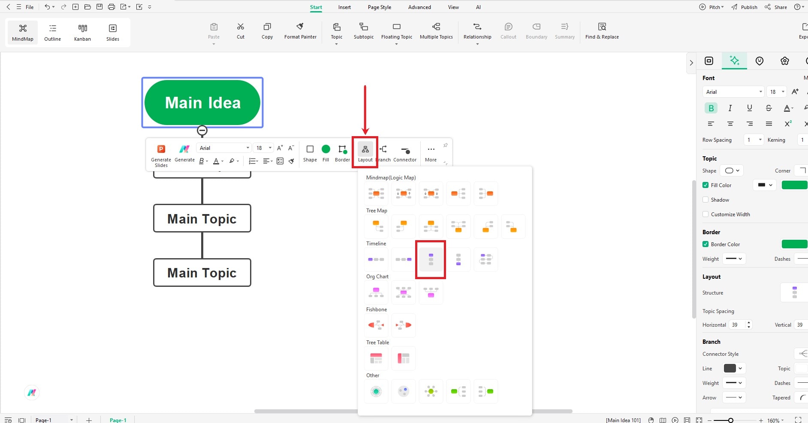Toggle Strikethrough in the Font panel
808x423 pixels.
pos(769,108)
